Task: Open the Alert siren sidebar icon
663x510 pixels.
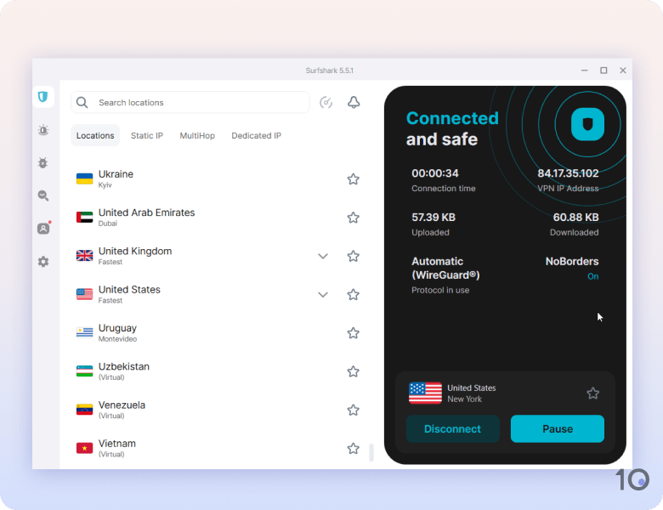Action: point(43,130)
